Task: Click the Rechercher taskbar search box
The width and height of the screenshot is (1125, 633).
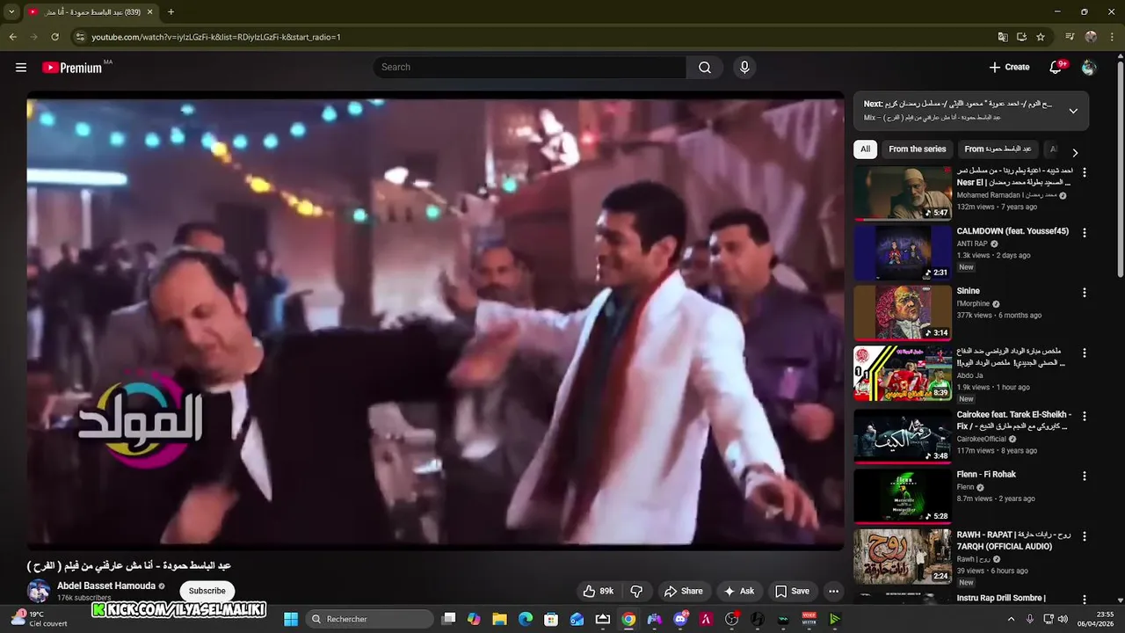Action: tap(370, 619)
